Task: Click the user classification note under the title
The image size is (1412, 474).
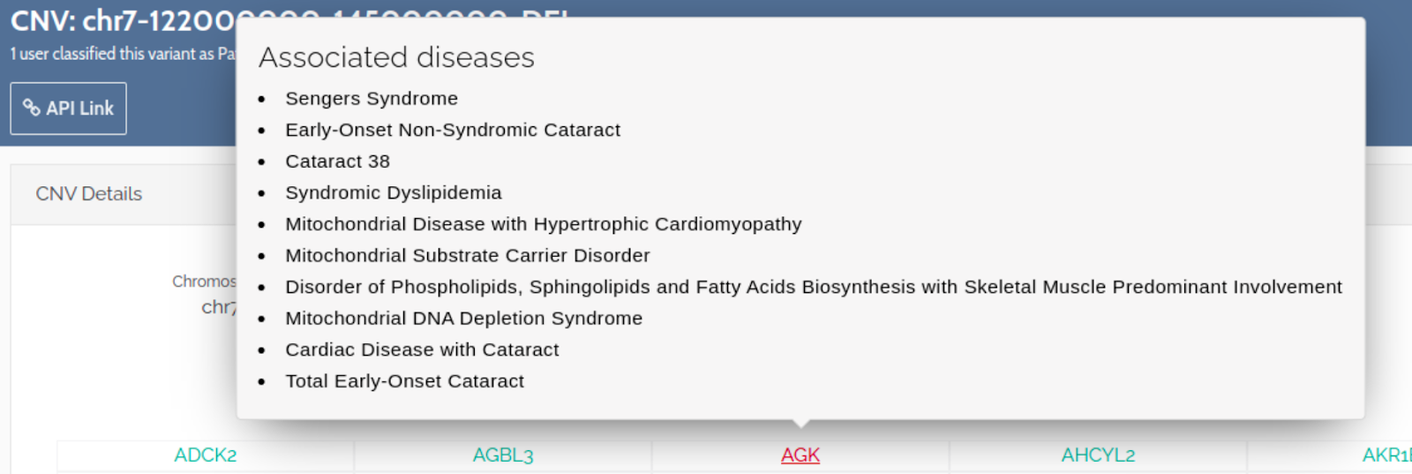Action: (122, 54)
